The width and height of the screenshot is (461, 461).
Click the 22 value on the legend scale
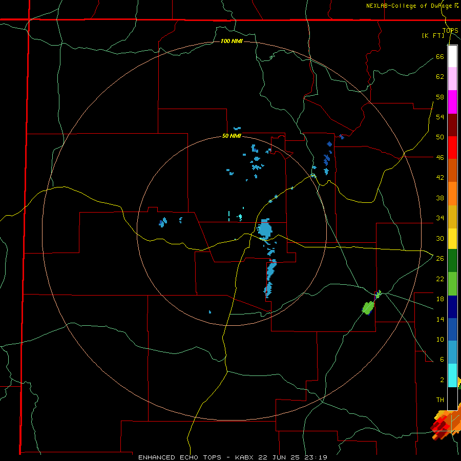point(440,279)
